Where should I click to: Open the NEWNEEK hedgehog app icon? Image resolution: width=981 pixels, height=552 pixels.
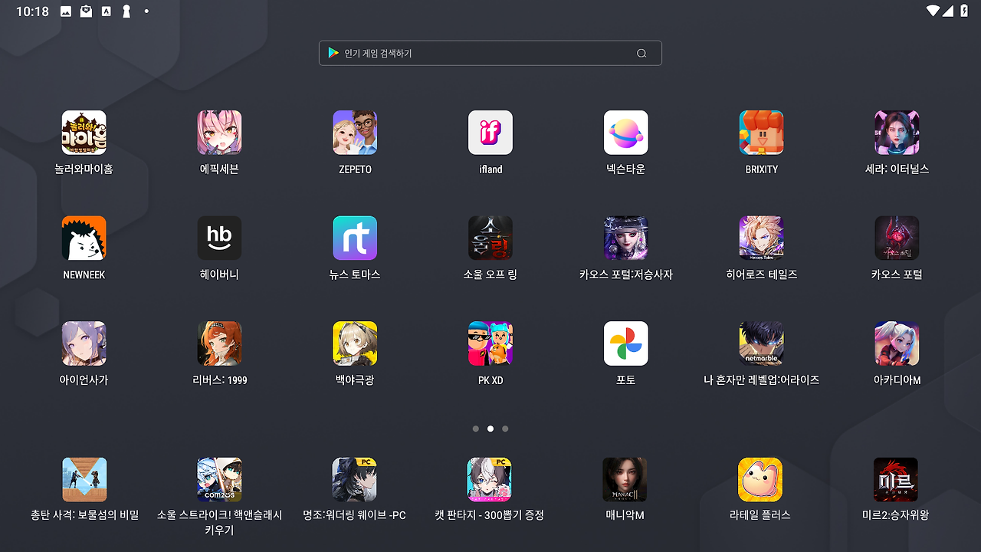[84, 238]
